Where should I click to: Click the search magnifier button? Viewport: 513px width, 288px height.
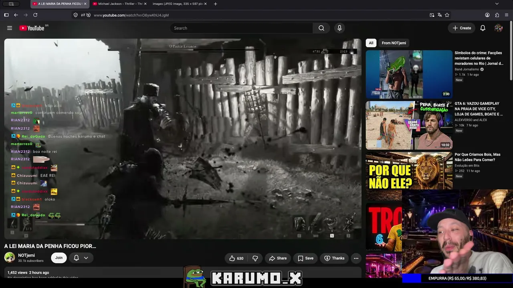coord(321,28)
